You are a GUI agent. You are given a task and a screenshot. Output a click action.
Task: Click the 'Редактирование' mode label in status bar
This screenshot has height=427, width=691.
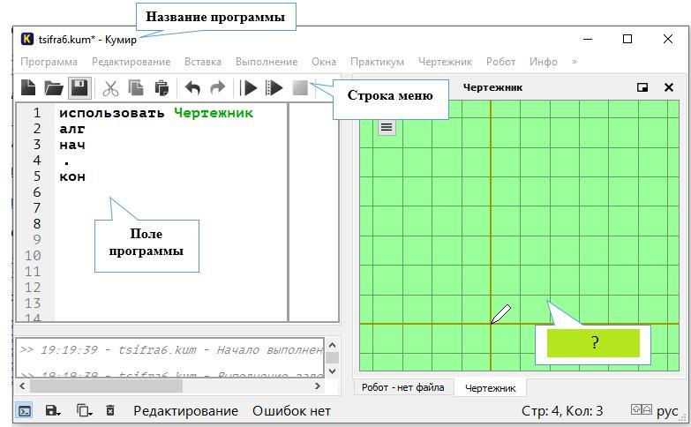pyautogui.click(x=185, y=411)
